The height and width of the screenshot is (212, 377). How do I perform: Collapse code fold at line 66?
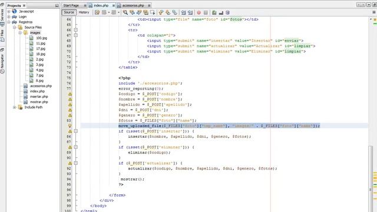pos(76,30)
